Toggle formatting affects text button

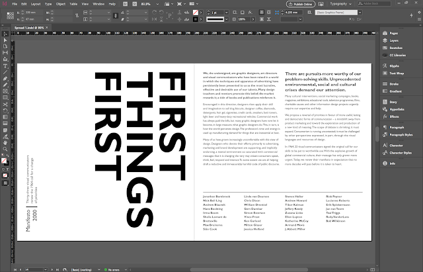point(7,169)
